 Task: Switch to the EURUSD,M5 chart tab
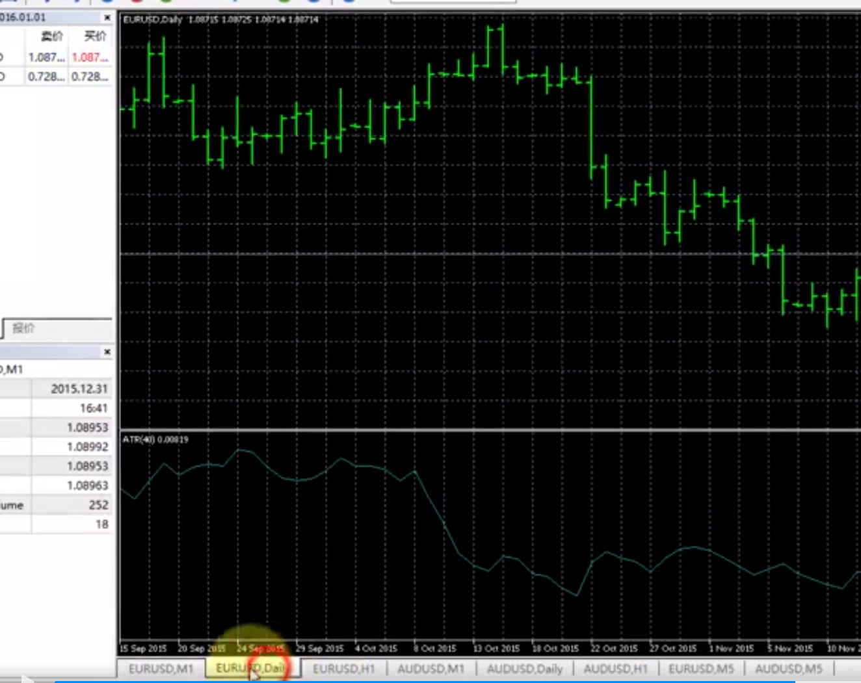click(x=701, y=669)
